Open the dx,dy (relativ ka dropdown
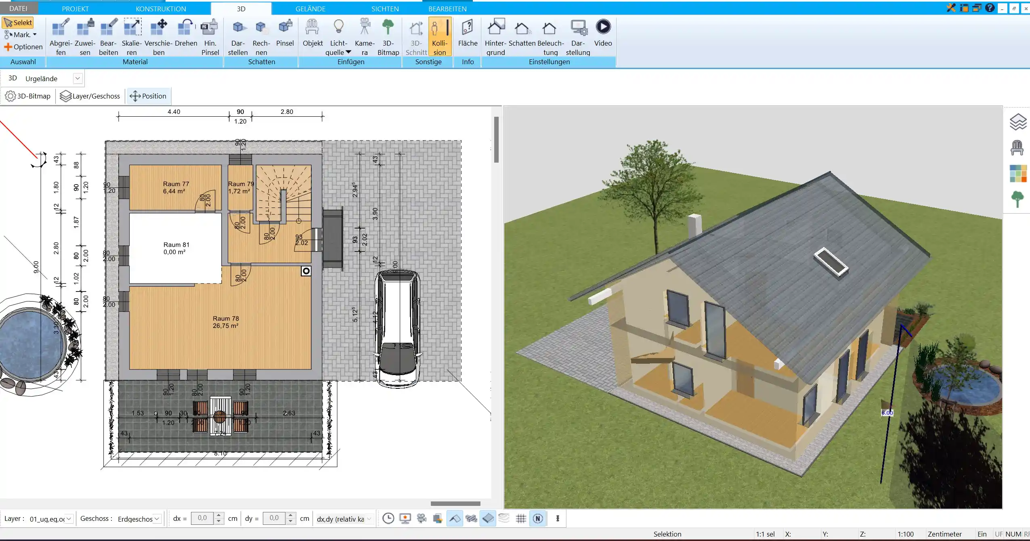The height and width of the screenshot is (541, 1030). click(369, 519)
